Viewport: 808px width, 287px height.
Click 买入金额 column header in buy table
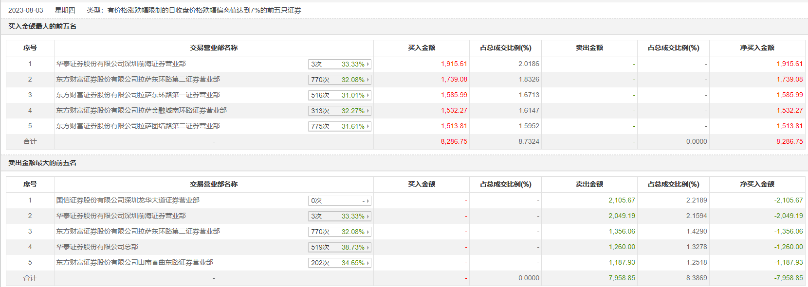tap(422, 48)
